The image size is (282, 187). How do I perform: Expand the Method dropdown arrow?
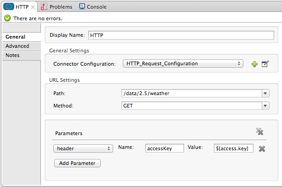pos(265,106)
